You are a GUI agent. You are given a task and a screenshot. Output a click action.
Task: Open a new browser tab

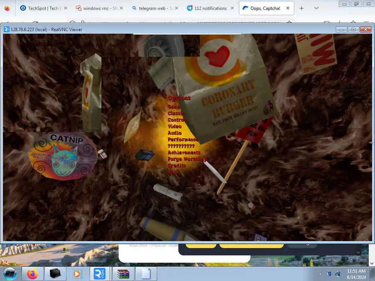[302, 8]
